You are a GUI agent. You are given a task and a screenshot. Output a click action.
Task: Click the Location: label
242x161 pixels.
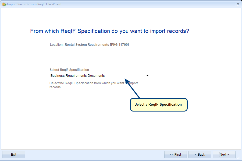tap(56, 45)
